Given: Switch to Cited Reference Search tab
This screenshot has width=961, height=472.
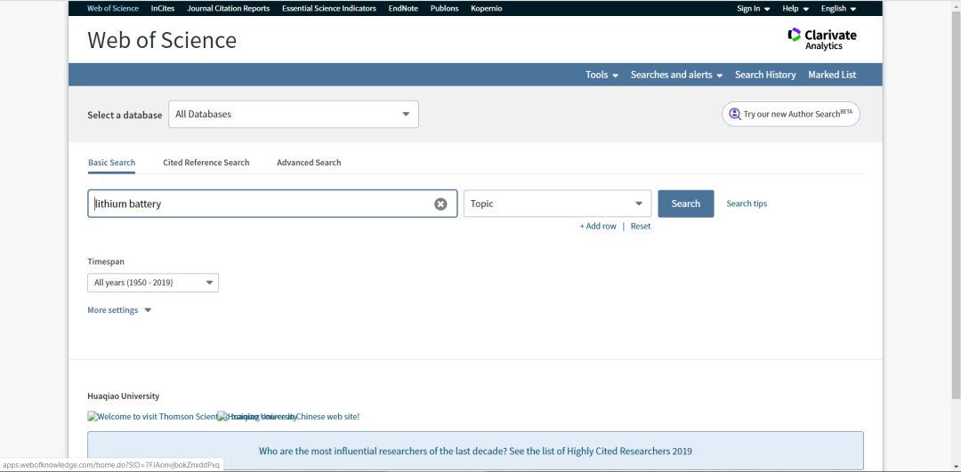Looking at the screenshot, I should pos(206,163).
